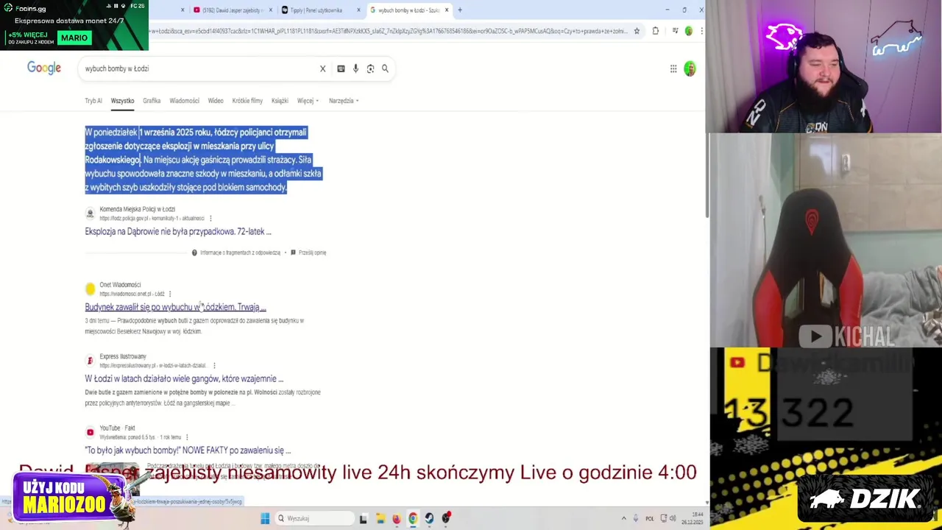Screen dimensions: 942x530
Task: Open options for the Komenda Miejska Policji result
Action: (x=210, y=219)
